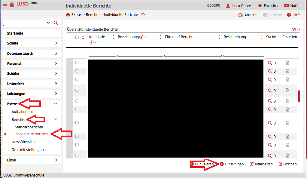This screenshot has height=178, width=307.
Task: Click the Löschen button
Action: coord(287,164)
